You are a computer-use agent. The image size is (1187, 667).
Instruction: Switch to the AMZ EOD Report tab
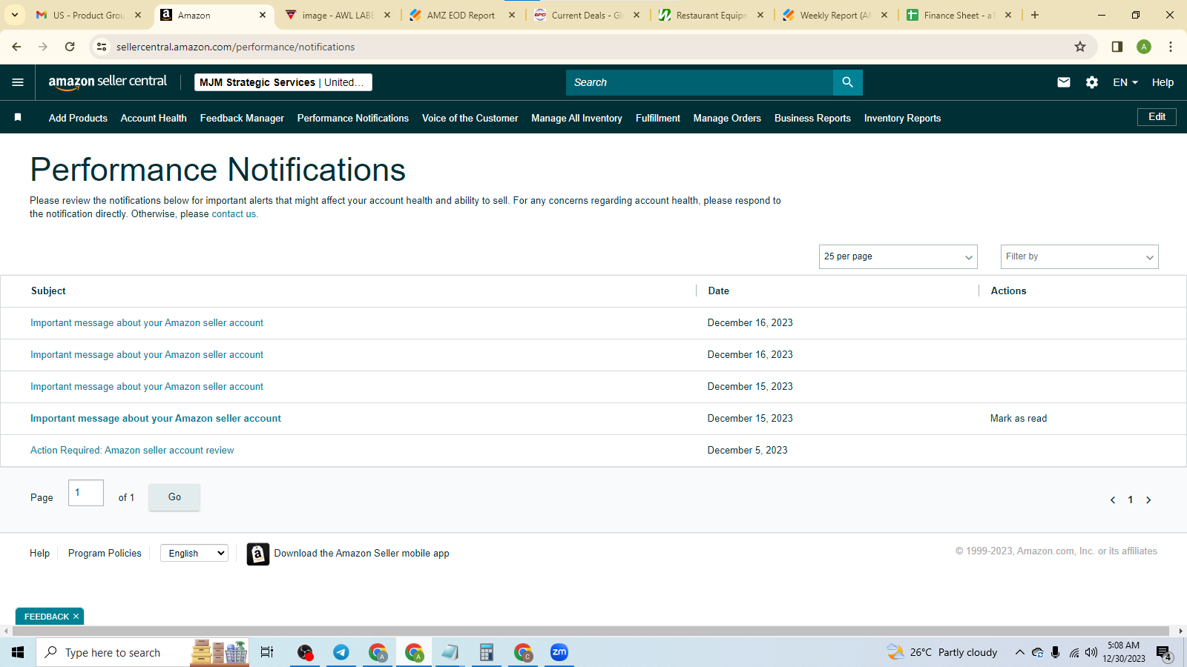pyautogui.click(x=461, y=15)
